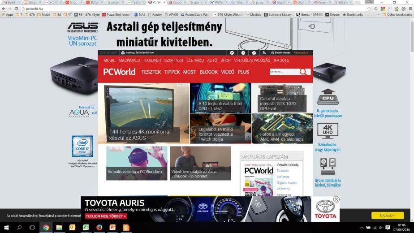Open the TESZTEK menu item

(x=151, y=72)
